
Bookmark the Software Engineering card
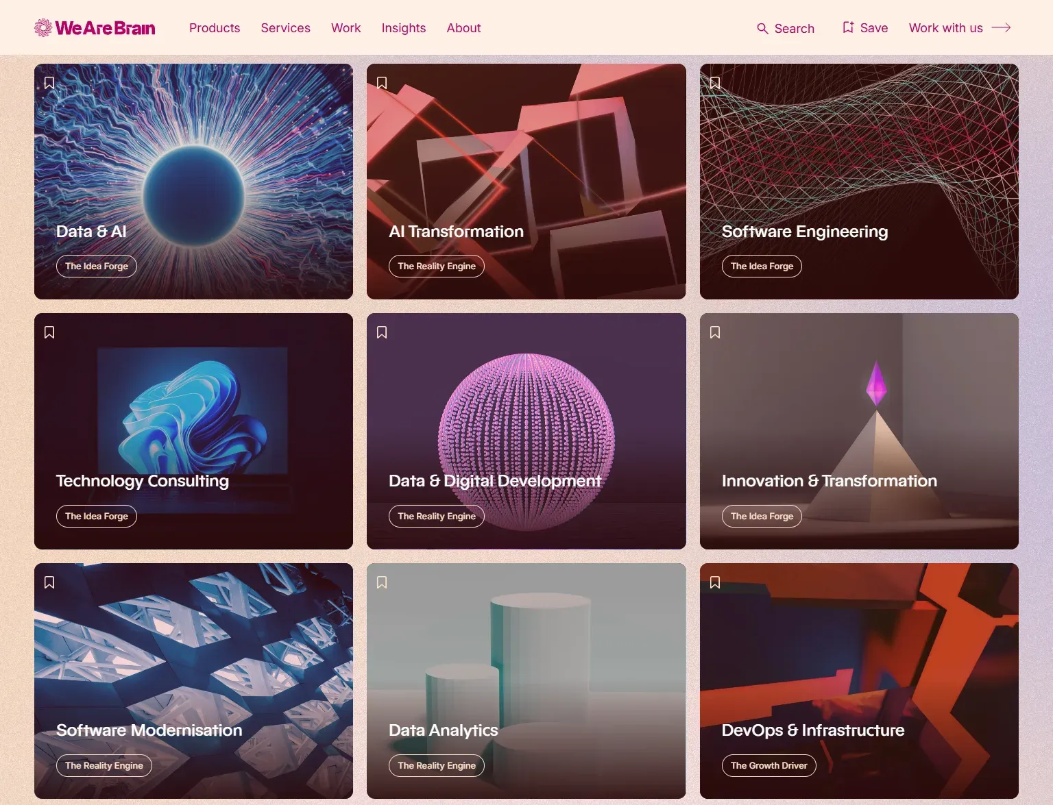point(715,83)
